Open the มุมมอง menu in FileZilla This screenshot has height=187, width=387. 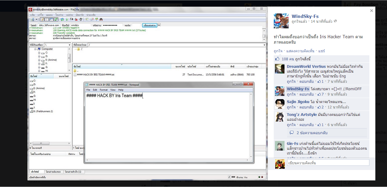[x=49, y=15]
